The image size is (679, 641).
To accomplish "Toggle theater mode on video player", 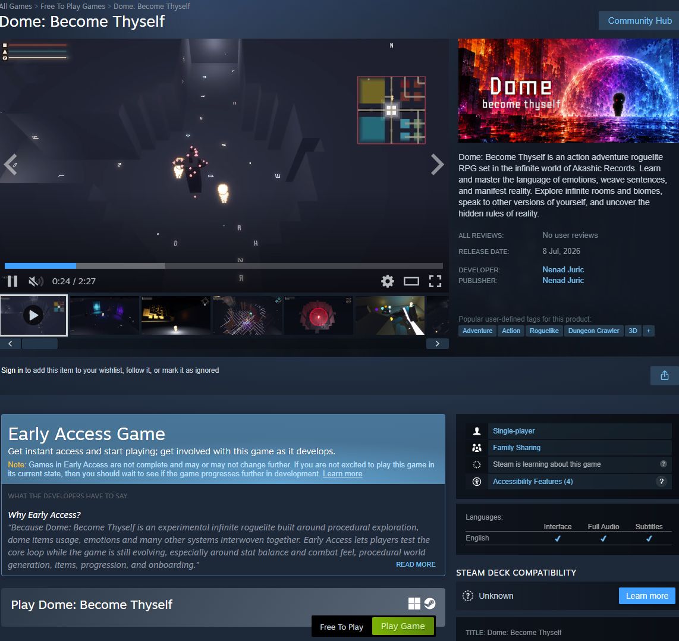I will click(x=411, y=281).
